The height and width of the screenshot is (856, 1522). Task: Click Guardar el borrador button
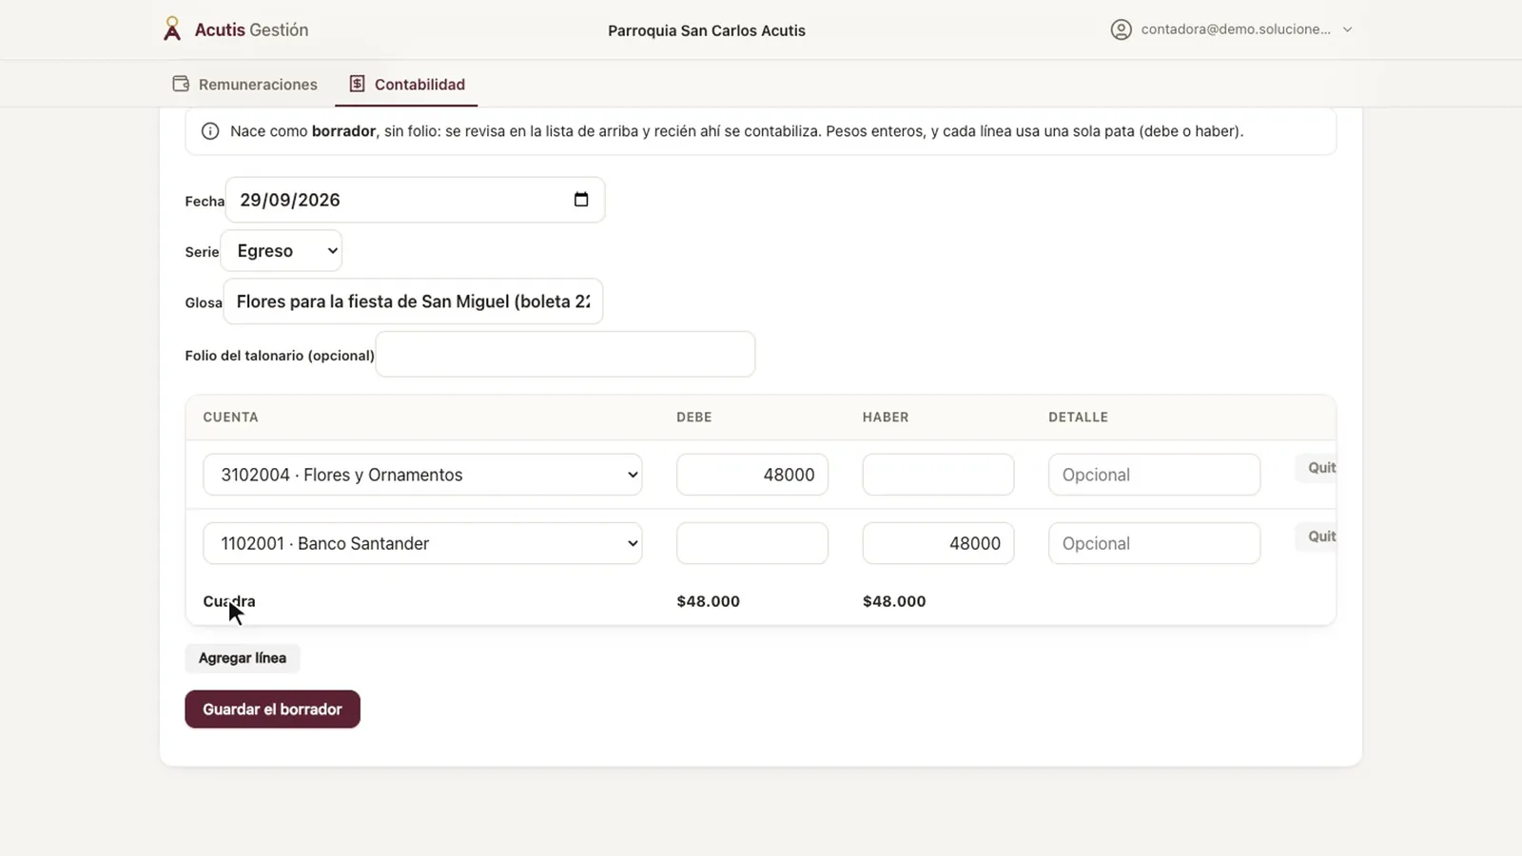pyautogui.click(x=272, y=710)
